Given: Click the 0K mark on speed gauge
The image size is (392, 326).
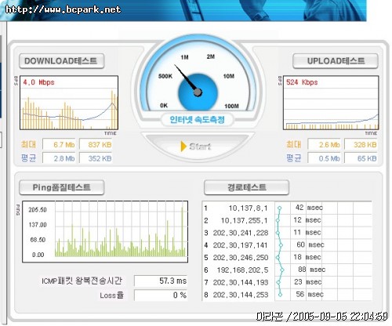Looking at the screenshot, I should pyautogui.click(x=164, y=106).
